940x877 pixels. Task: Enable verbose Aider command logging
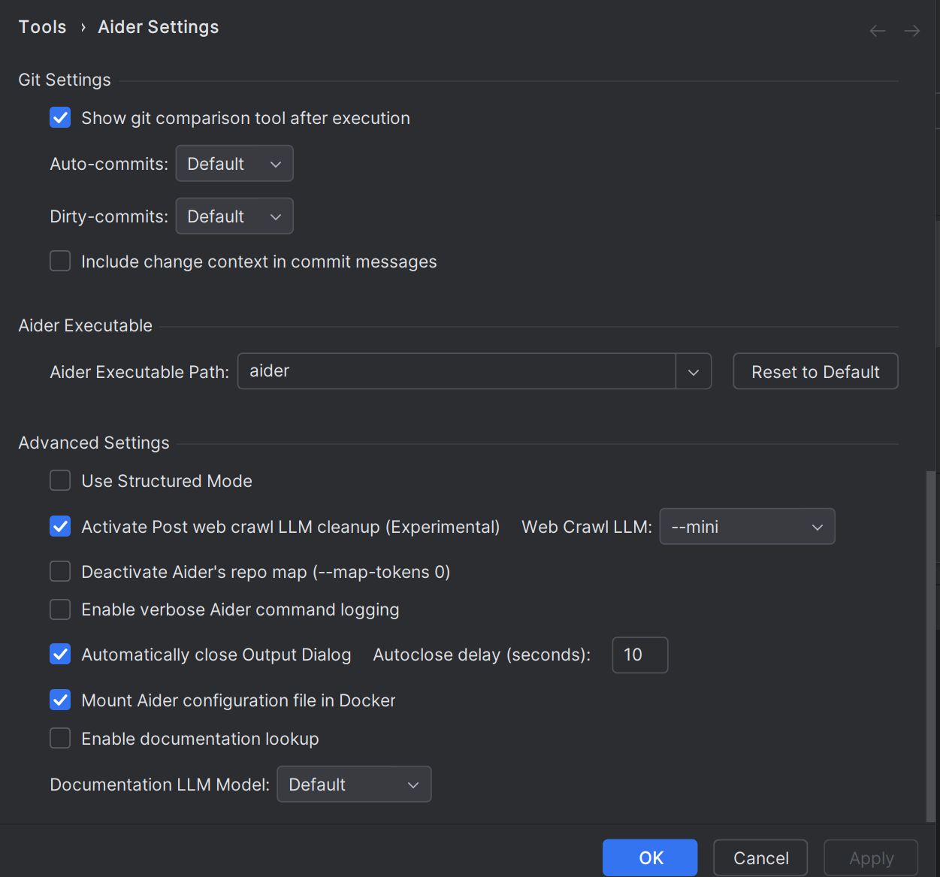click(x=60, y=609)
